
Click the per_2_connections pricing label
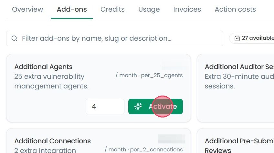[x=156, y=149]
